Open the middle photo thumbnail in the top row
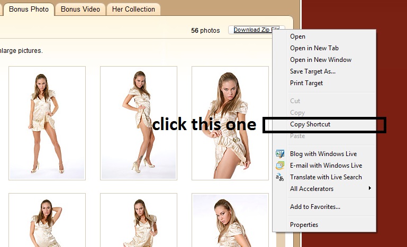407x247 pixels. tap(139, 123)
